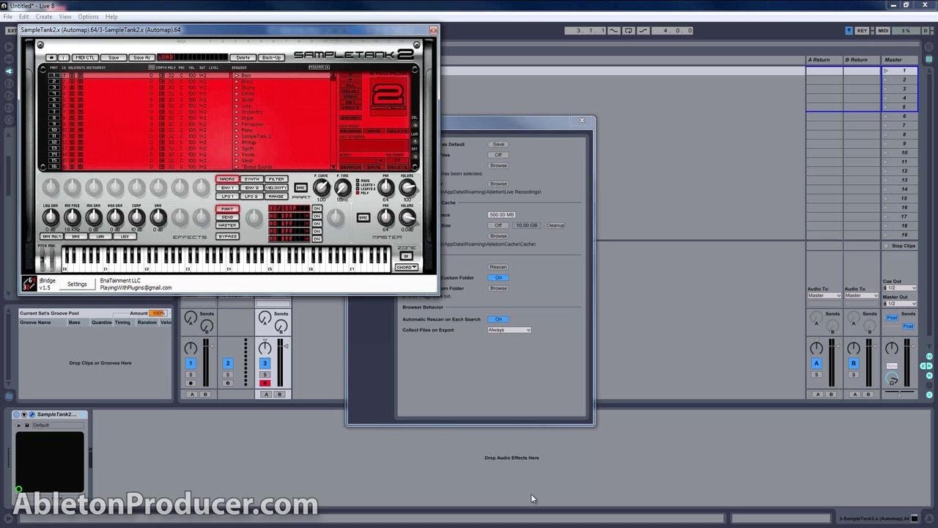Toggle part SYNC button in SampleTank

(x=300, y=188)
